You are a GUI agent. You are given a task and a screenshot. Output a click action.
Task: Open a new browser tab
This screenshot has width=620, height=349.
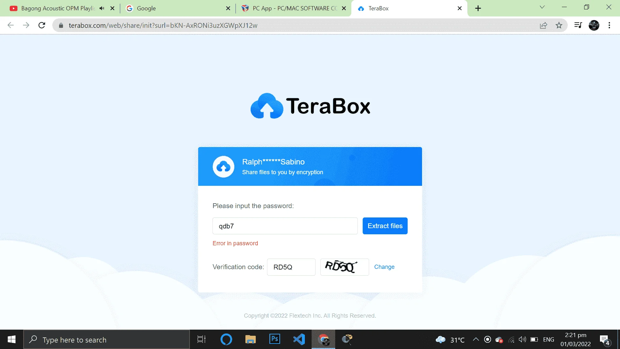click(x=478, y=8)
